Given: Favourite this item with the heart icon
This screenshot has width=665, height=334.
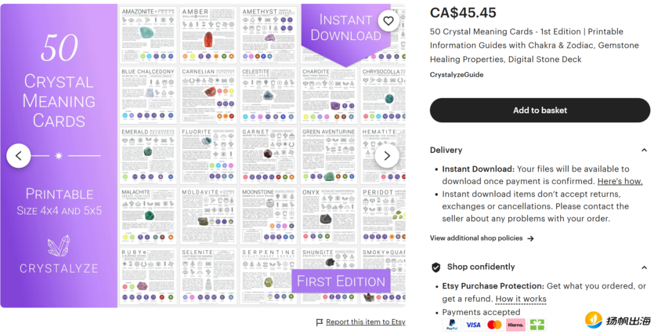Looking at the screenshot, I should (x=389, y=21).
